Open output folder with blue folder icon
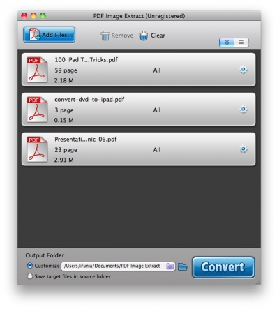The height and width of the screenshot is (309, 279). (x=183, y=266)
